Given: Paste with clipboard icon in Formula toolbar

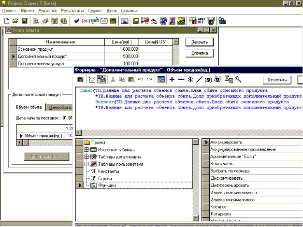Looking at the screenshot, I should tap(131, 79).
